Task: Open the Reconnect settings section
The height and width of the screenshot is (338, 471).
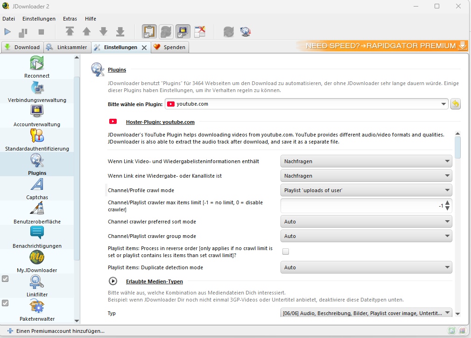Action: click(x=37, y=67)
